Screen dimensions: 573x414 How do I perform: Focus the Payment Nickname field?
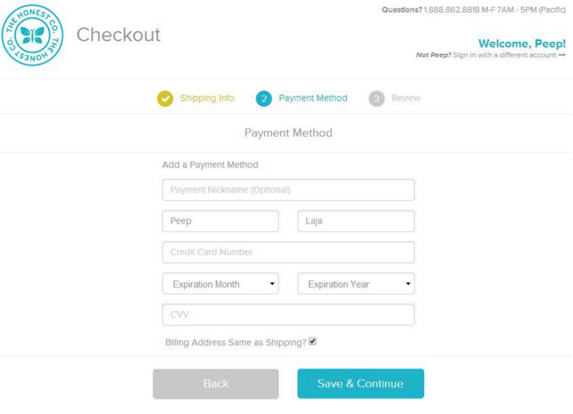[x=288, y=190]
